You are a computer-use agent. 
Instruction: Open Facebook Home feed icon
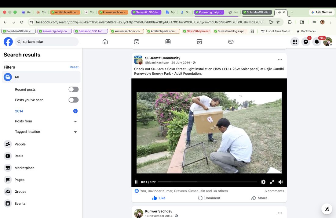click(105, 42)
